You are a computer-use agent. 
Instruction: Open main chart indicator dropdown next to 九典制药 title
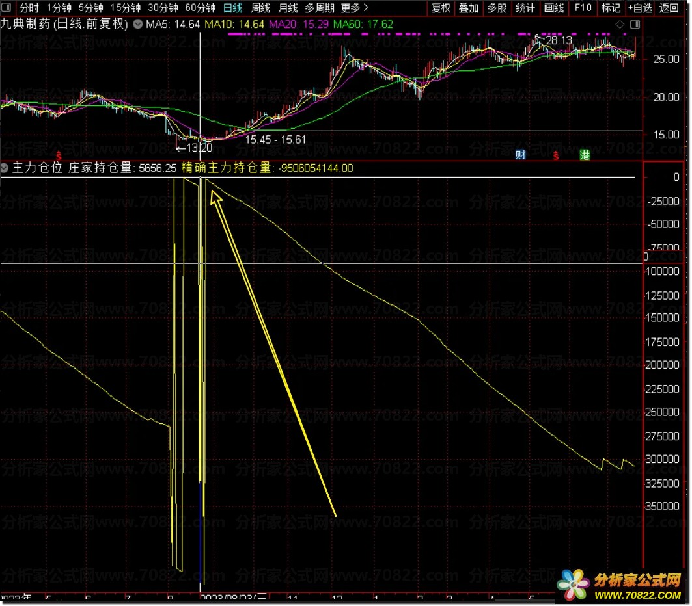click(x=138, y=24)
